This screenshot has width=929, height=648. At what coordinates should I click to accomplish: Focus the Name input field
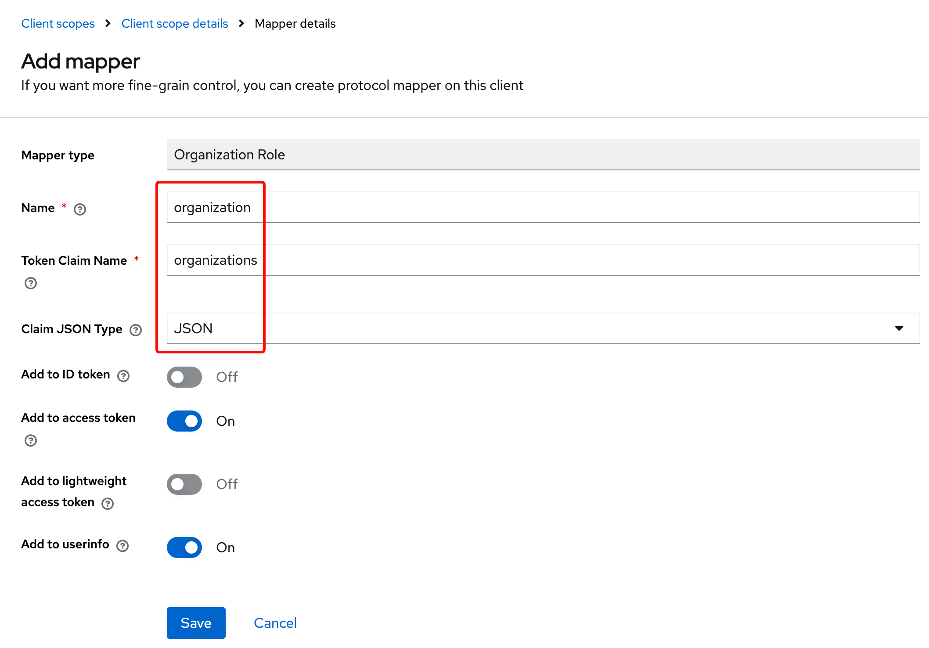click(543, 207)
